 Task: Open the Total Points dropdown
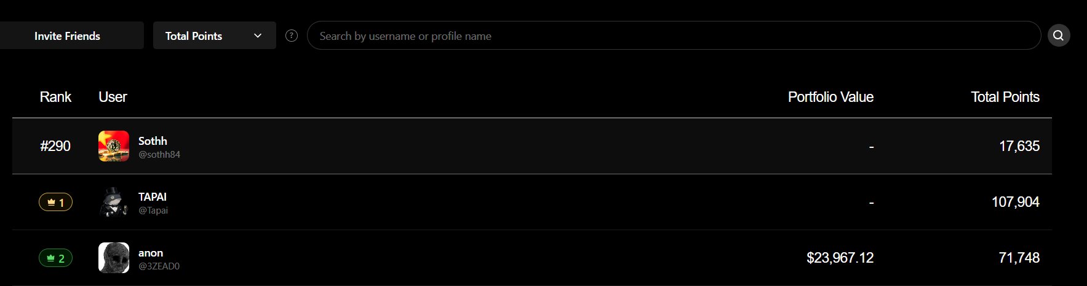tap(214, 36)
